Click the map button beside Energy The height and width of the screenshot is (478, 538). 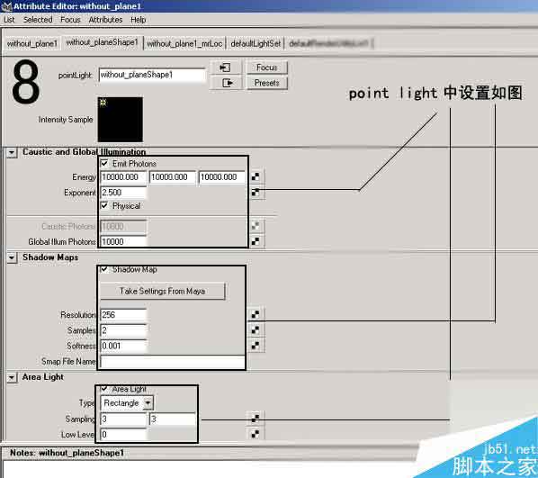(x=256, y=176)
